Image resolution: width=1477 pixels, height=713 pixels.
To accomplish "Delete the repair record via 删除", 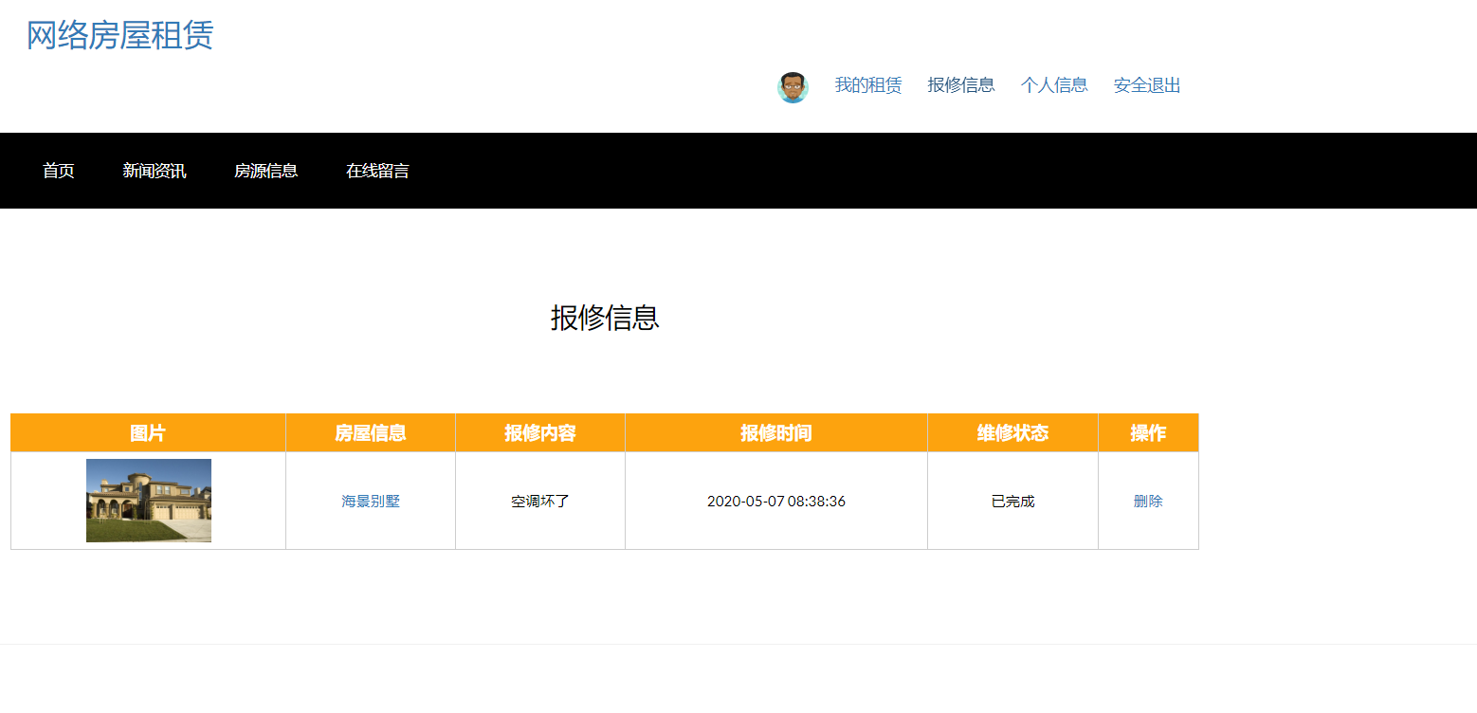I will click(x=1148, y=502).
